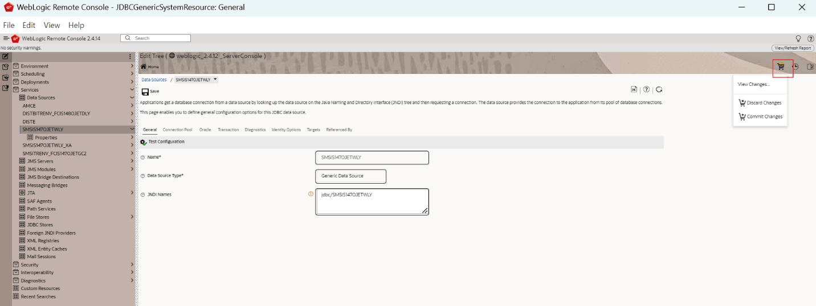Expand the Security tree node chevron

(132, 264)
